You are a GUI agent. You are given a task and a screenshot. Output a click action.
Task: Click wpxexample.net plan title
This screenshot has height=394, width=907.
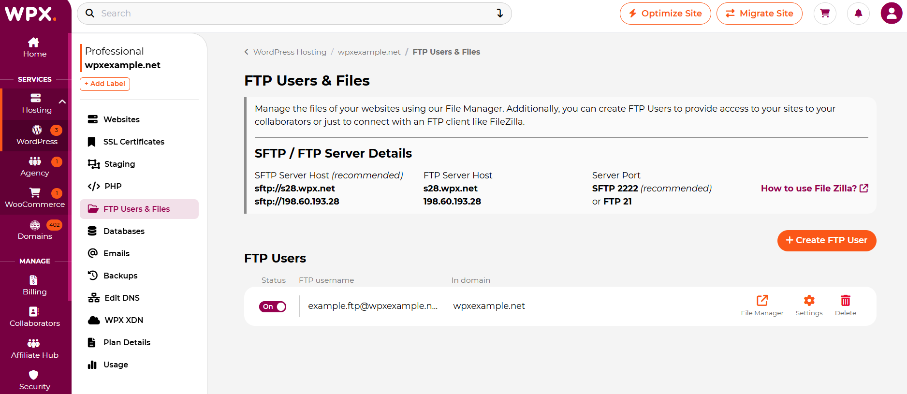123,65
